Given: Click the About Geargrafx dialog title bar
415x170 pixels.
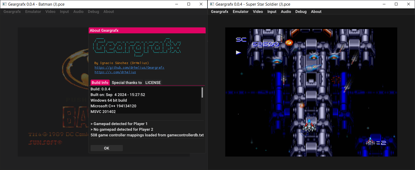Looking at the screenshot, I should pos(147,30).
